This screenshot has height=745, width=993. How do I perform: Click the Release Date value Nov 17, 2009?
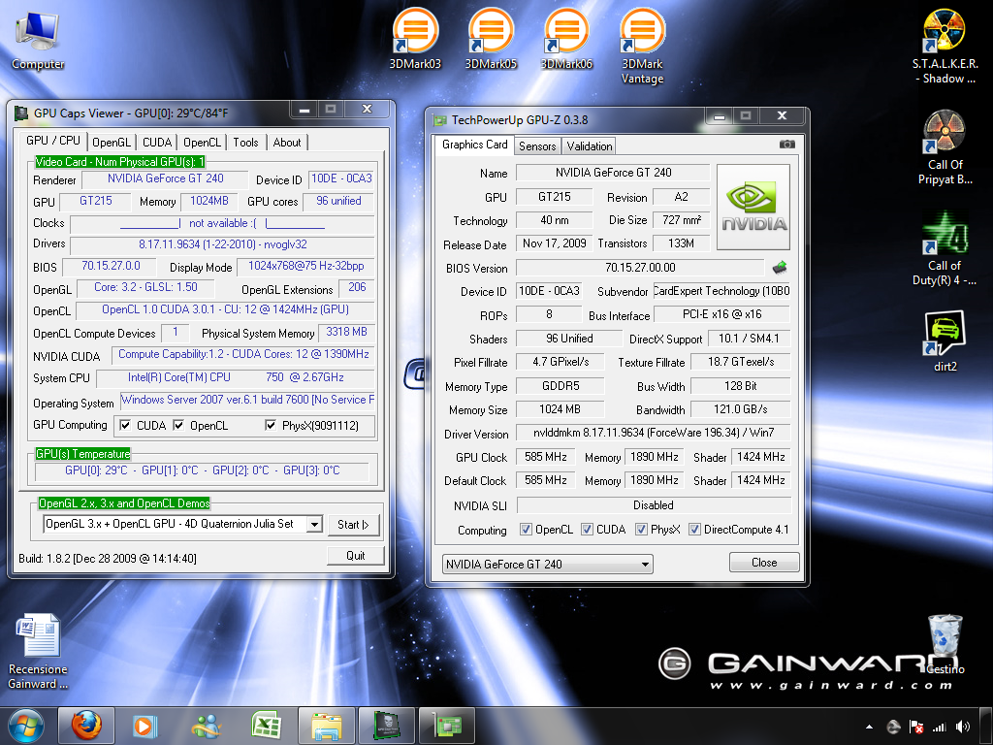(554, 243)
